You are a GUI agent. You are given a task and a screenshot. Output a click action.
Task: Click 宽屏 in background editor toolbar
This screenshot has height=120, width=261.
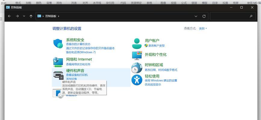(235, 3)
